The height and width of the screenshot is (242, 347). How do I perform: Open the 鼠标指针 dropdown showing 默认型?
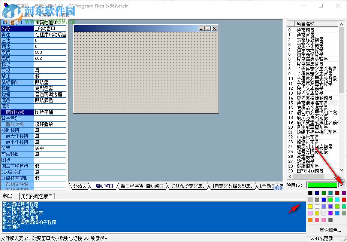click(x=49, y=82)
